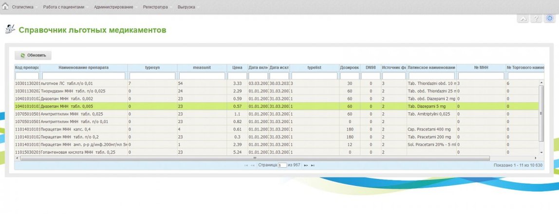Expand the Выгрузка menu
Image resolution: width=559 pixels, height=214 pixels.
pos(186,8)
